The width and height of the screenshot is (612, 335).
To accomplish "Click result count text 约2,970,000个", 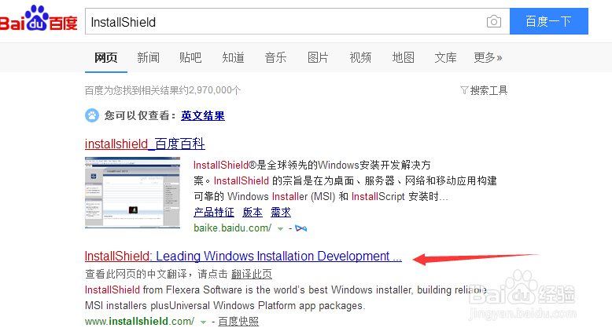I will tap(210, 90).
